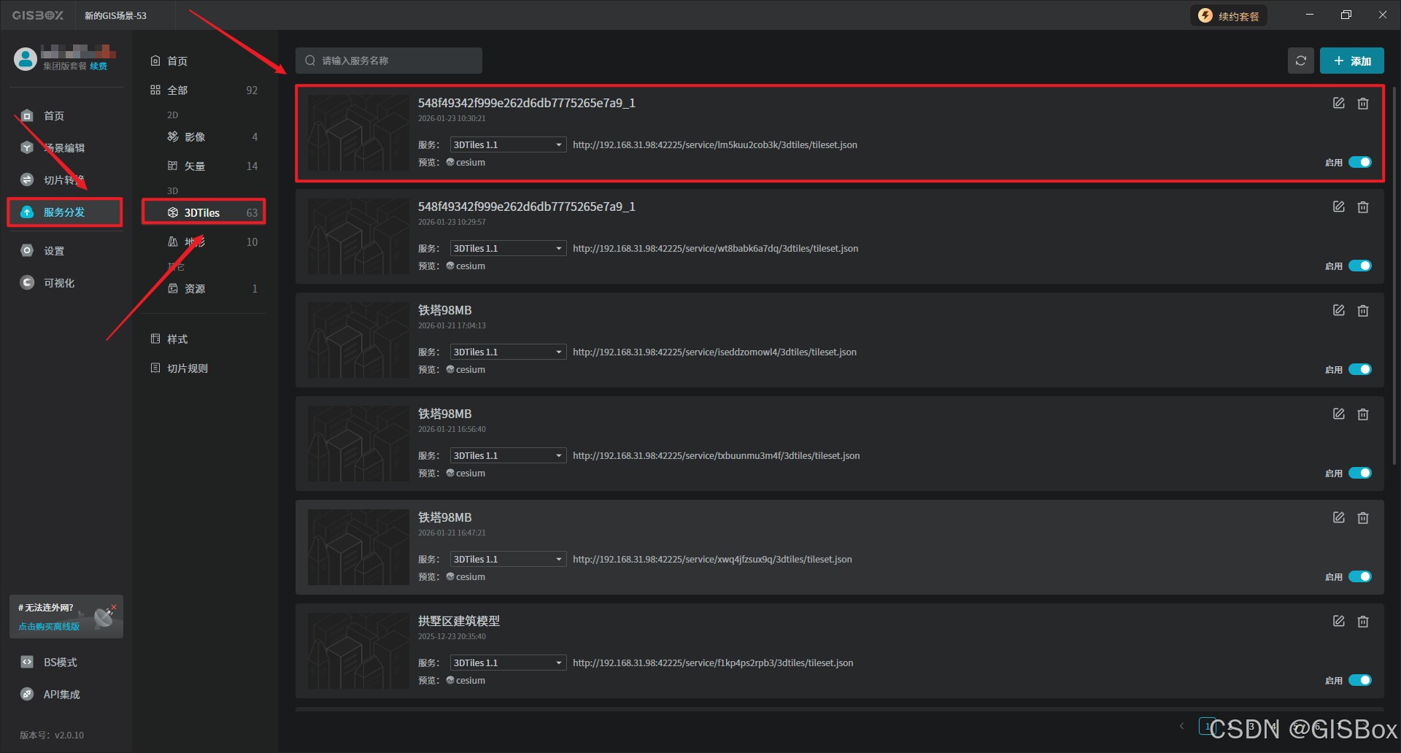Image resolution: width=1401 pixels, height=753 pixels.
Task: Click the wt8babk6a7dq tileset.json URL
Action: click(x=715, y=248)
